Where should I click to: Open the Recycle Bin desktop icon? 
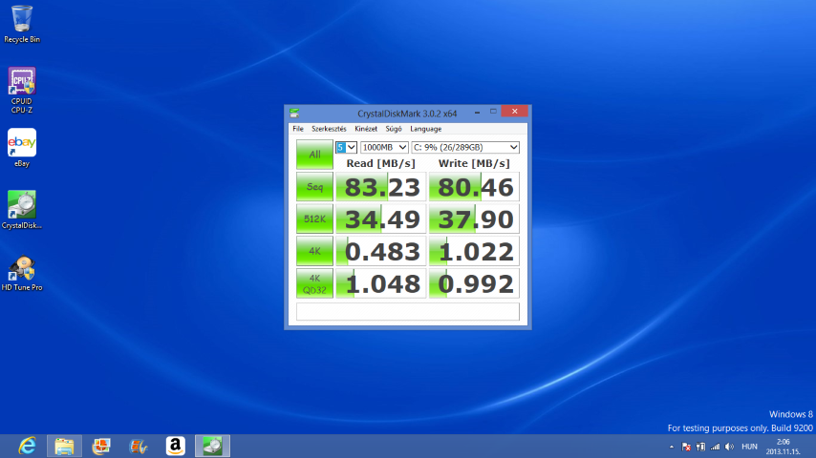[x=22, y=19]
